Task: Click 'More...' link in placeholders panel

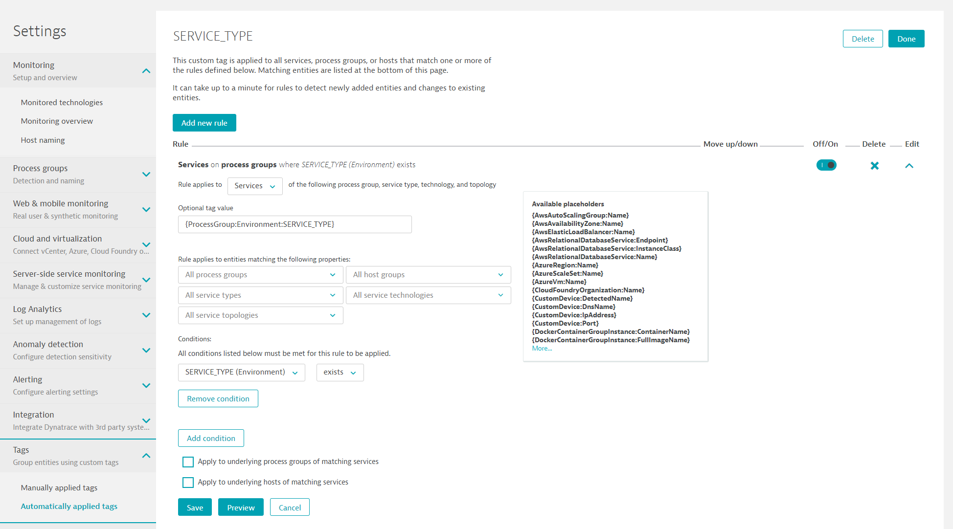Action: (x=542, y=348)
